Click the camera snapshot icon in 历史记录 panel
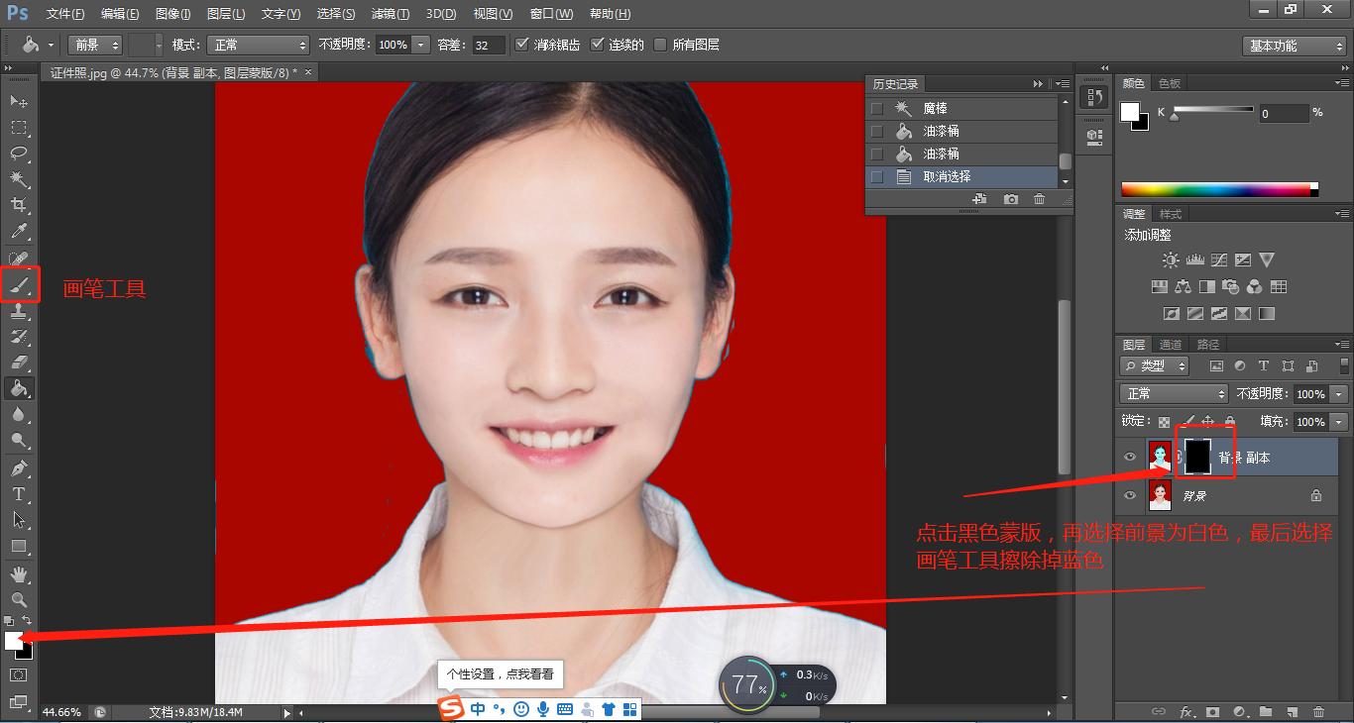 1011,199
